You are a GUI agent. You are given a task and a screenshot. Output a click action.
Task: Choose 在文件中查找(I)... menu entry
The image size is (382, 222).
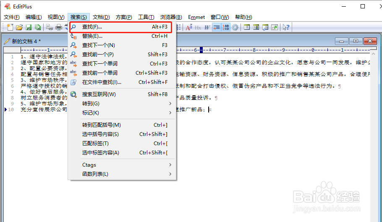(x=122, y=82)
